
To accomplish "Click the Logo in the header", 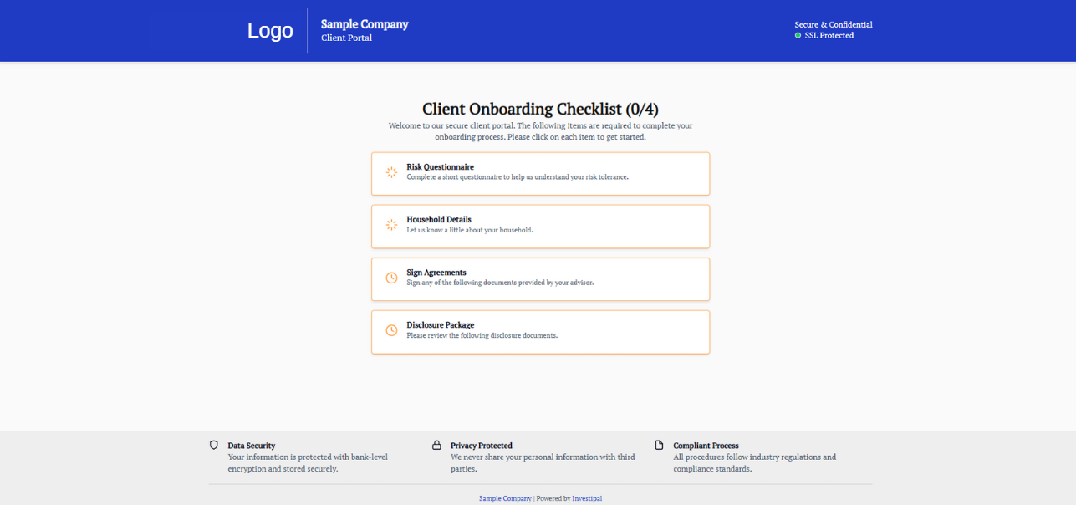I will tap(270, 30).
